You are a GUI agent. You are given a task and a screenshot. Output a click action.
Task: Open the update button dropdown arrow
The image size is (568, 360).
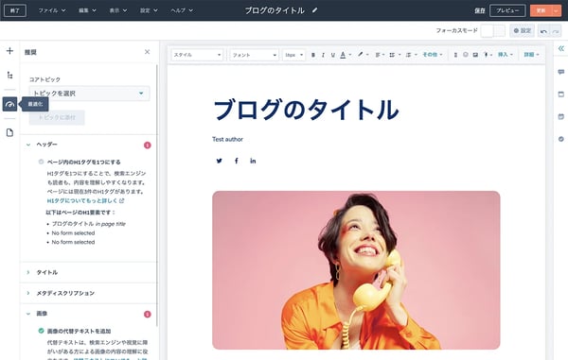(x=556, y=10)
